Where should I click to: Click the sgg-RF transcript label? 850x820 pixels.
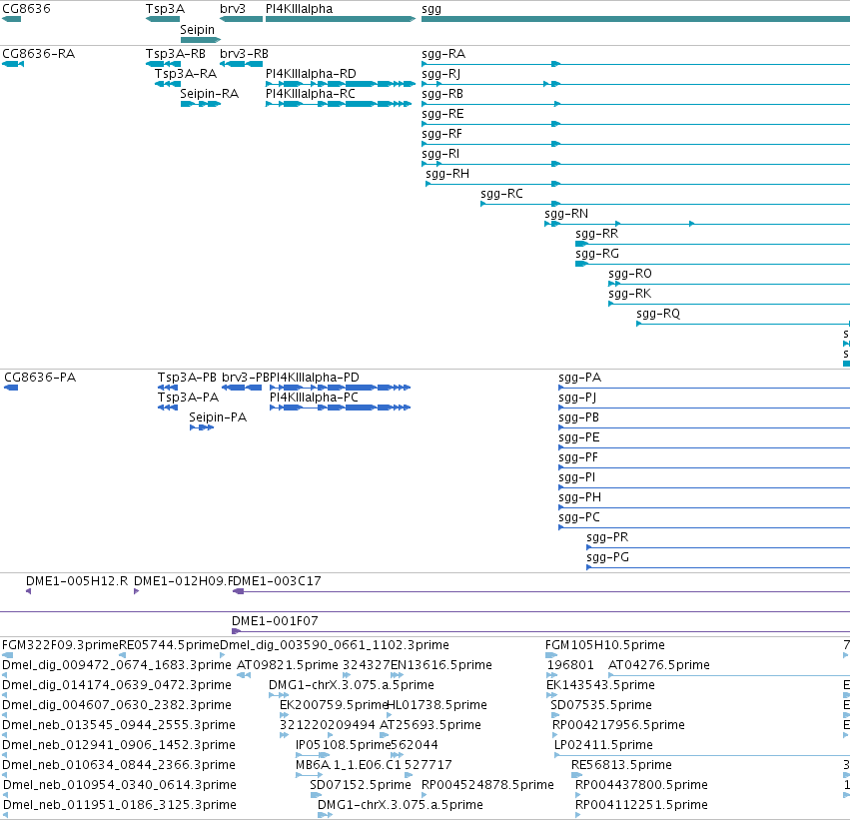point(441,134)
